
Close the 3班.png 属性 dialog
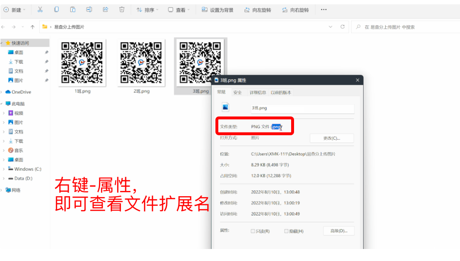point(357,80)
